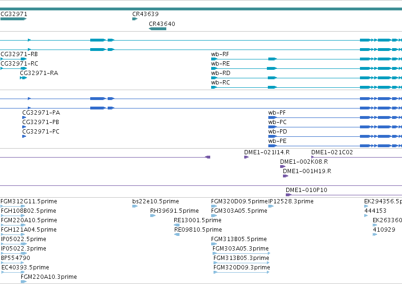402x284 pixels.
Task: Click EST FGH121A04.5prime label
Action: (x=29, y=230)
